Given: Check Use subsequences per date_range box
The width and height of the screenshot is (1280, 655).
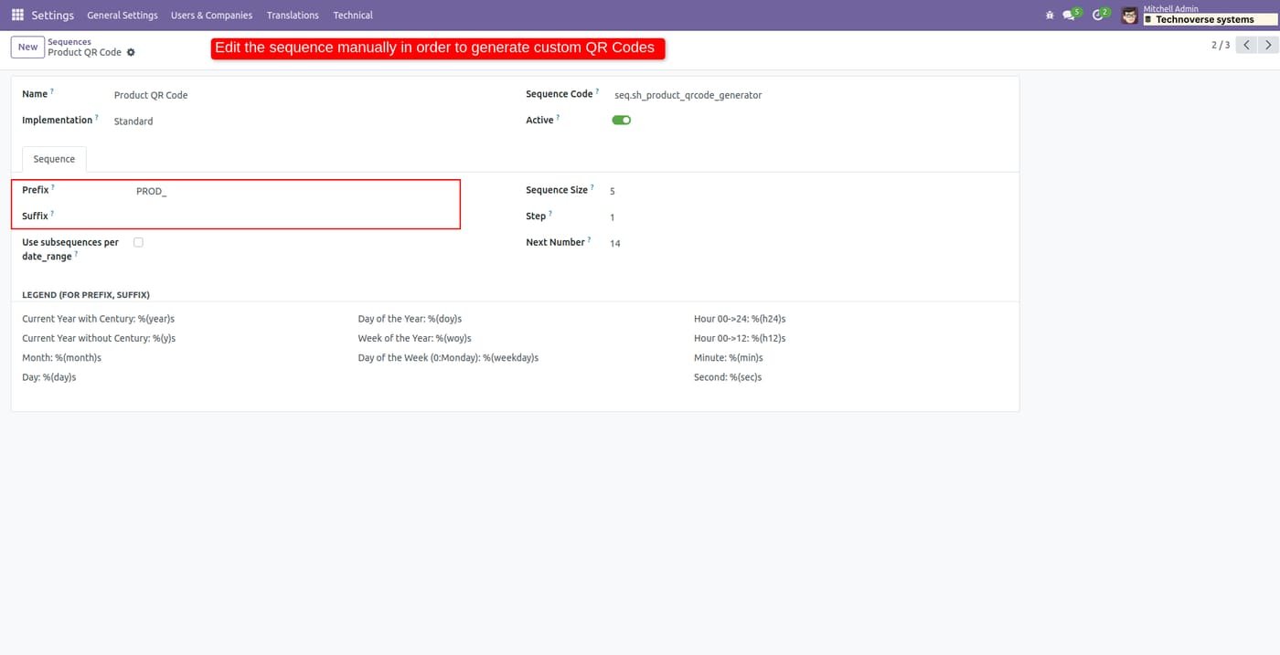Looking at the screenshot, I should (138, 242).
